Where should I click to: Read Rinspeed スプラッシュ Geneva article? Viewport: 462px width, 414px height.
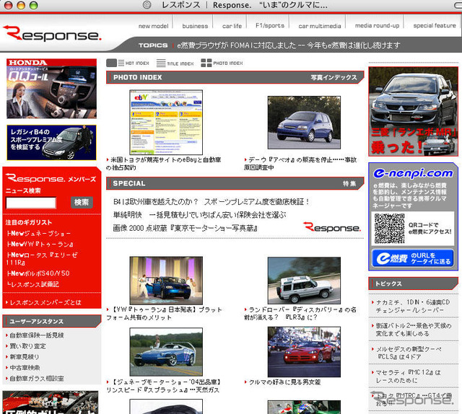coord(164,386)
